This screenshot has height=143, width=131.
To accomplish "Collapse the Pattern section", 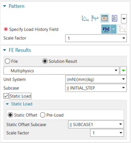I will point(5,6).
